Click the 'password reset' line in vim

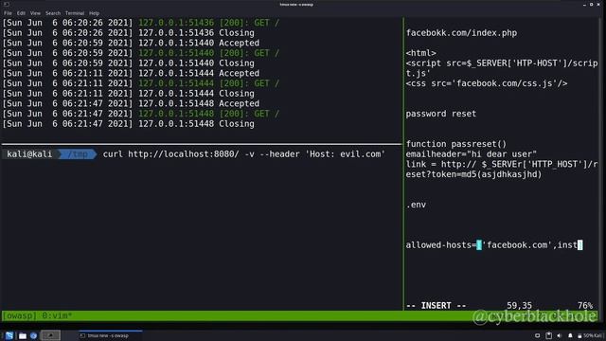click(x=441, y=114)
